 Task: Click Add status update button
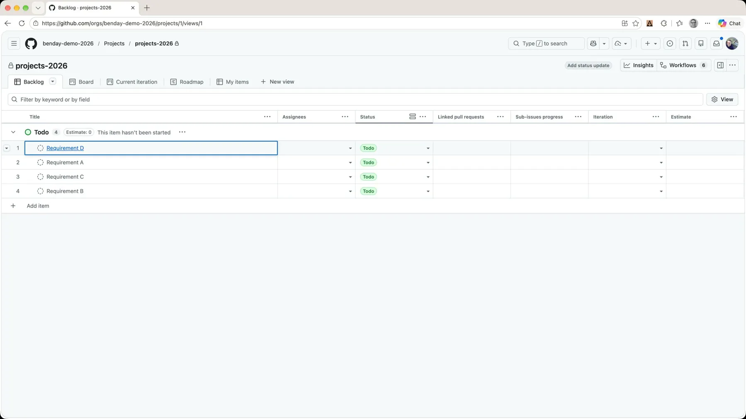(588, 65)
